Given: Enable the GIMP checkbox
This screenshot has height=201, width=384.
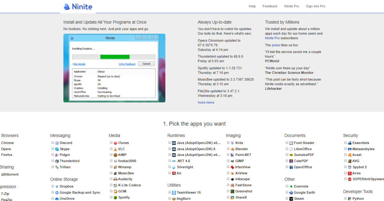Looking at the screenshot, I should 228,161.
